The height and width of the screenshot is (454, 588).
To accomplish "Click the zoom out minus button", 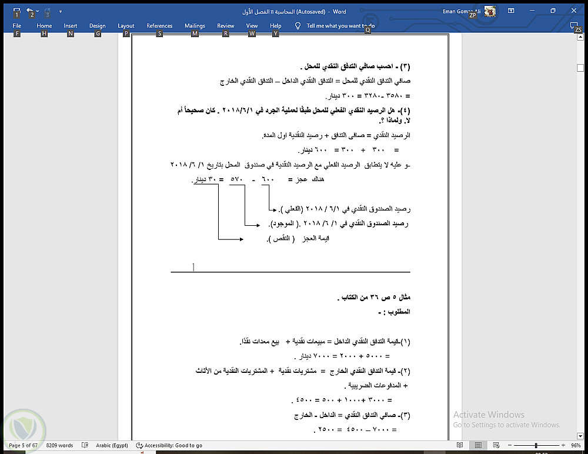I will (510, 445).
